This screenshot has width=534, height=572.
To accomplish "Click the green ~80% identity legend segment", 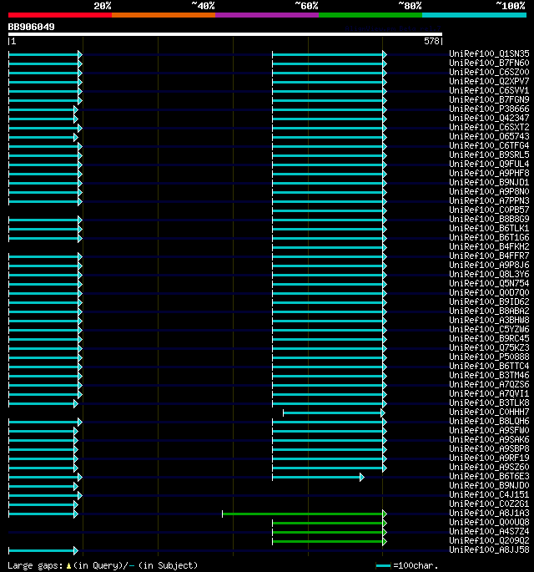I will click(x=370, y=15).
